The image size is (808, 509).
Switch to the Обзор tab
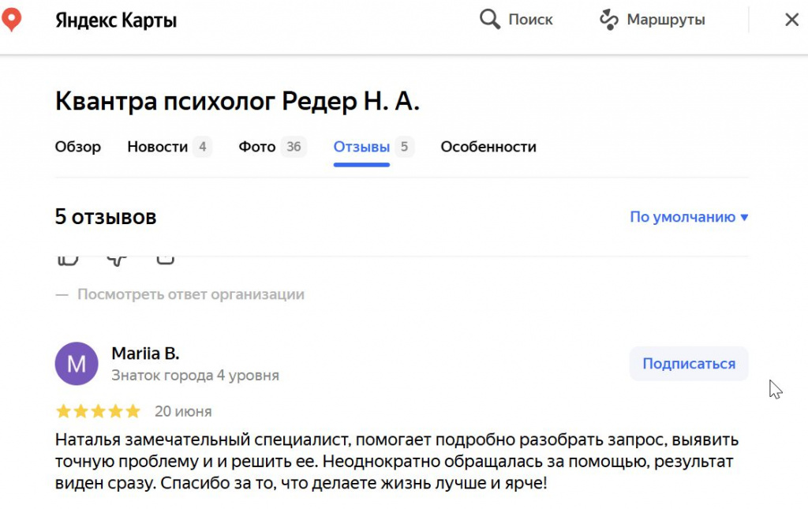click(77, 147)
